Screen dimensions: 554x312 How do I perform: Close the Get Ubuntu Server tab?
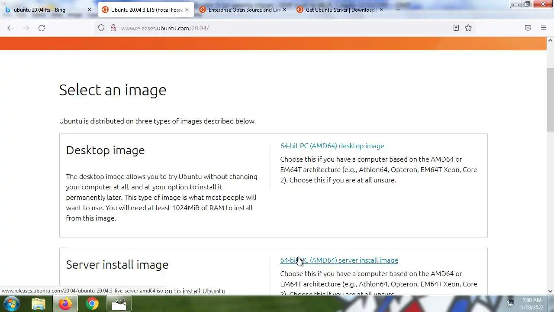pyautogui.click(x=381, y=10)
